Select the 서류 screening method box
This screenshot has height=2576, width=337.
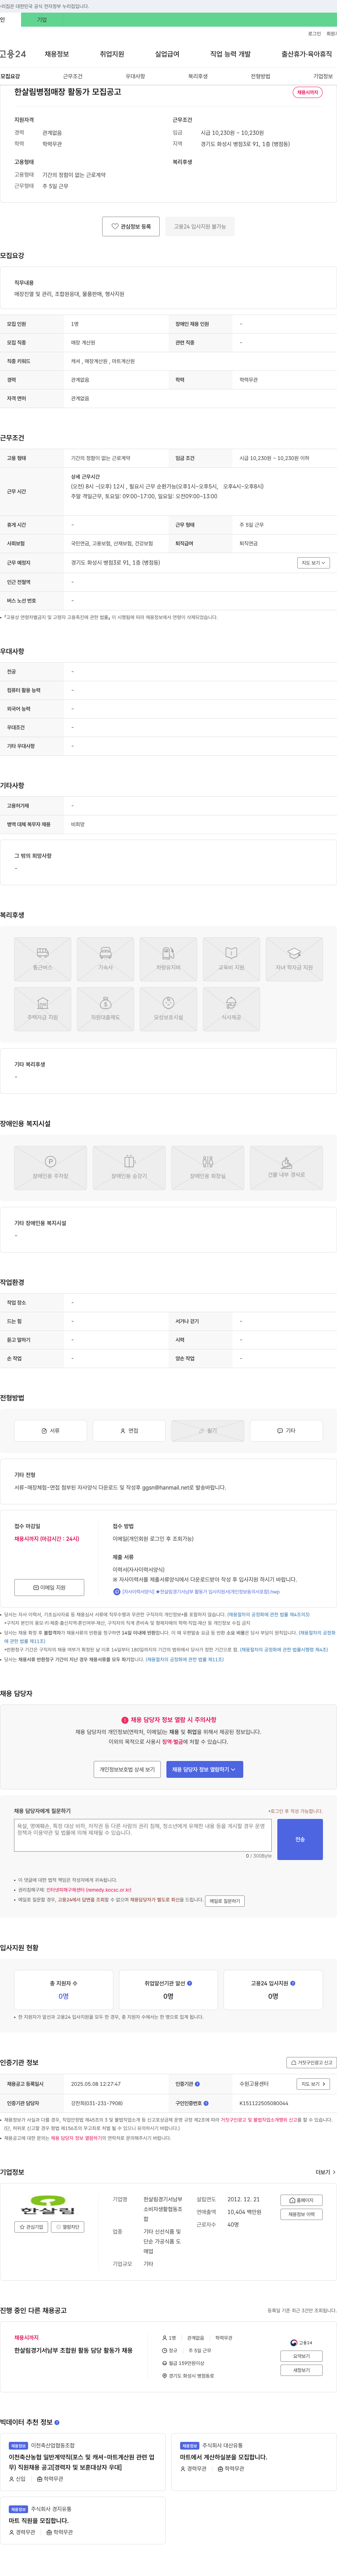tap(50, 1431)
